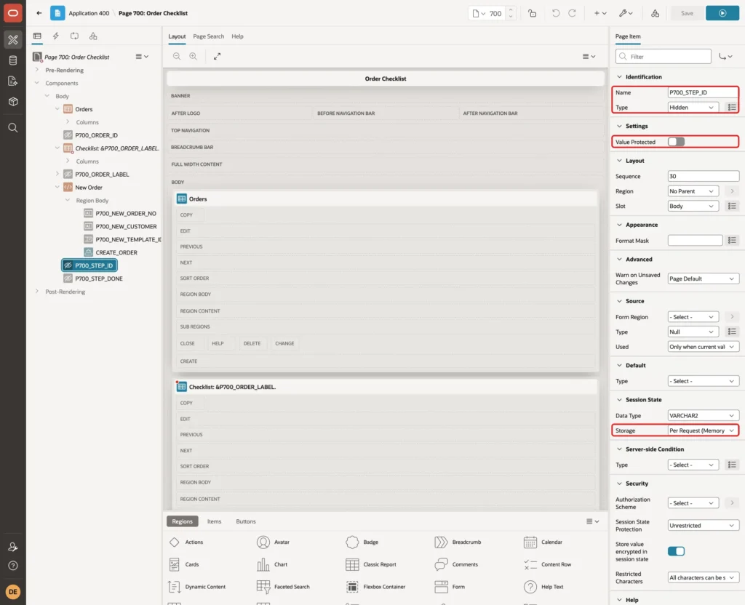This screenshot has width=745, height=605.
Task: Open the layout pane hamburger menu
Action: (589, 57)
